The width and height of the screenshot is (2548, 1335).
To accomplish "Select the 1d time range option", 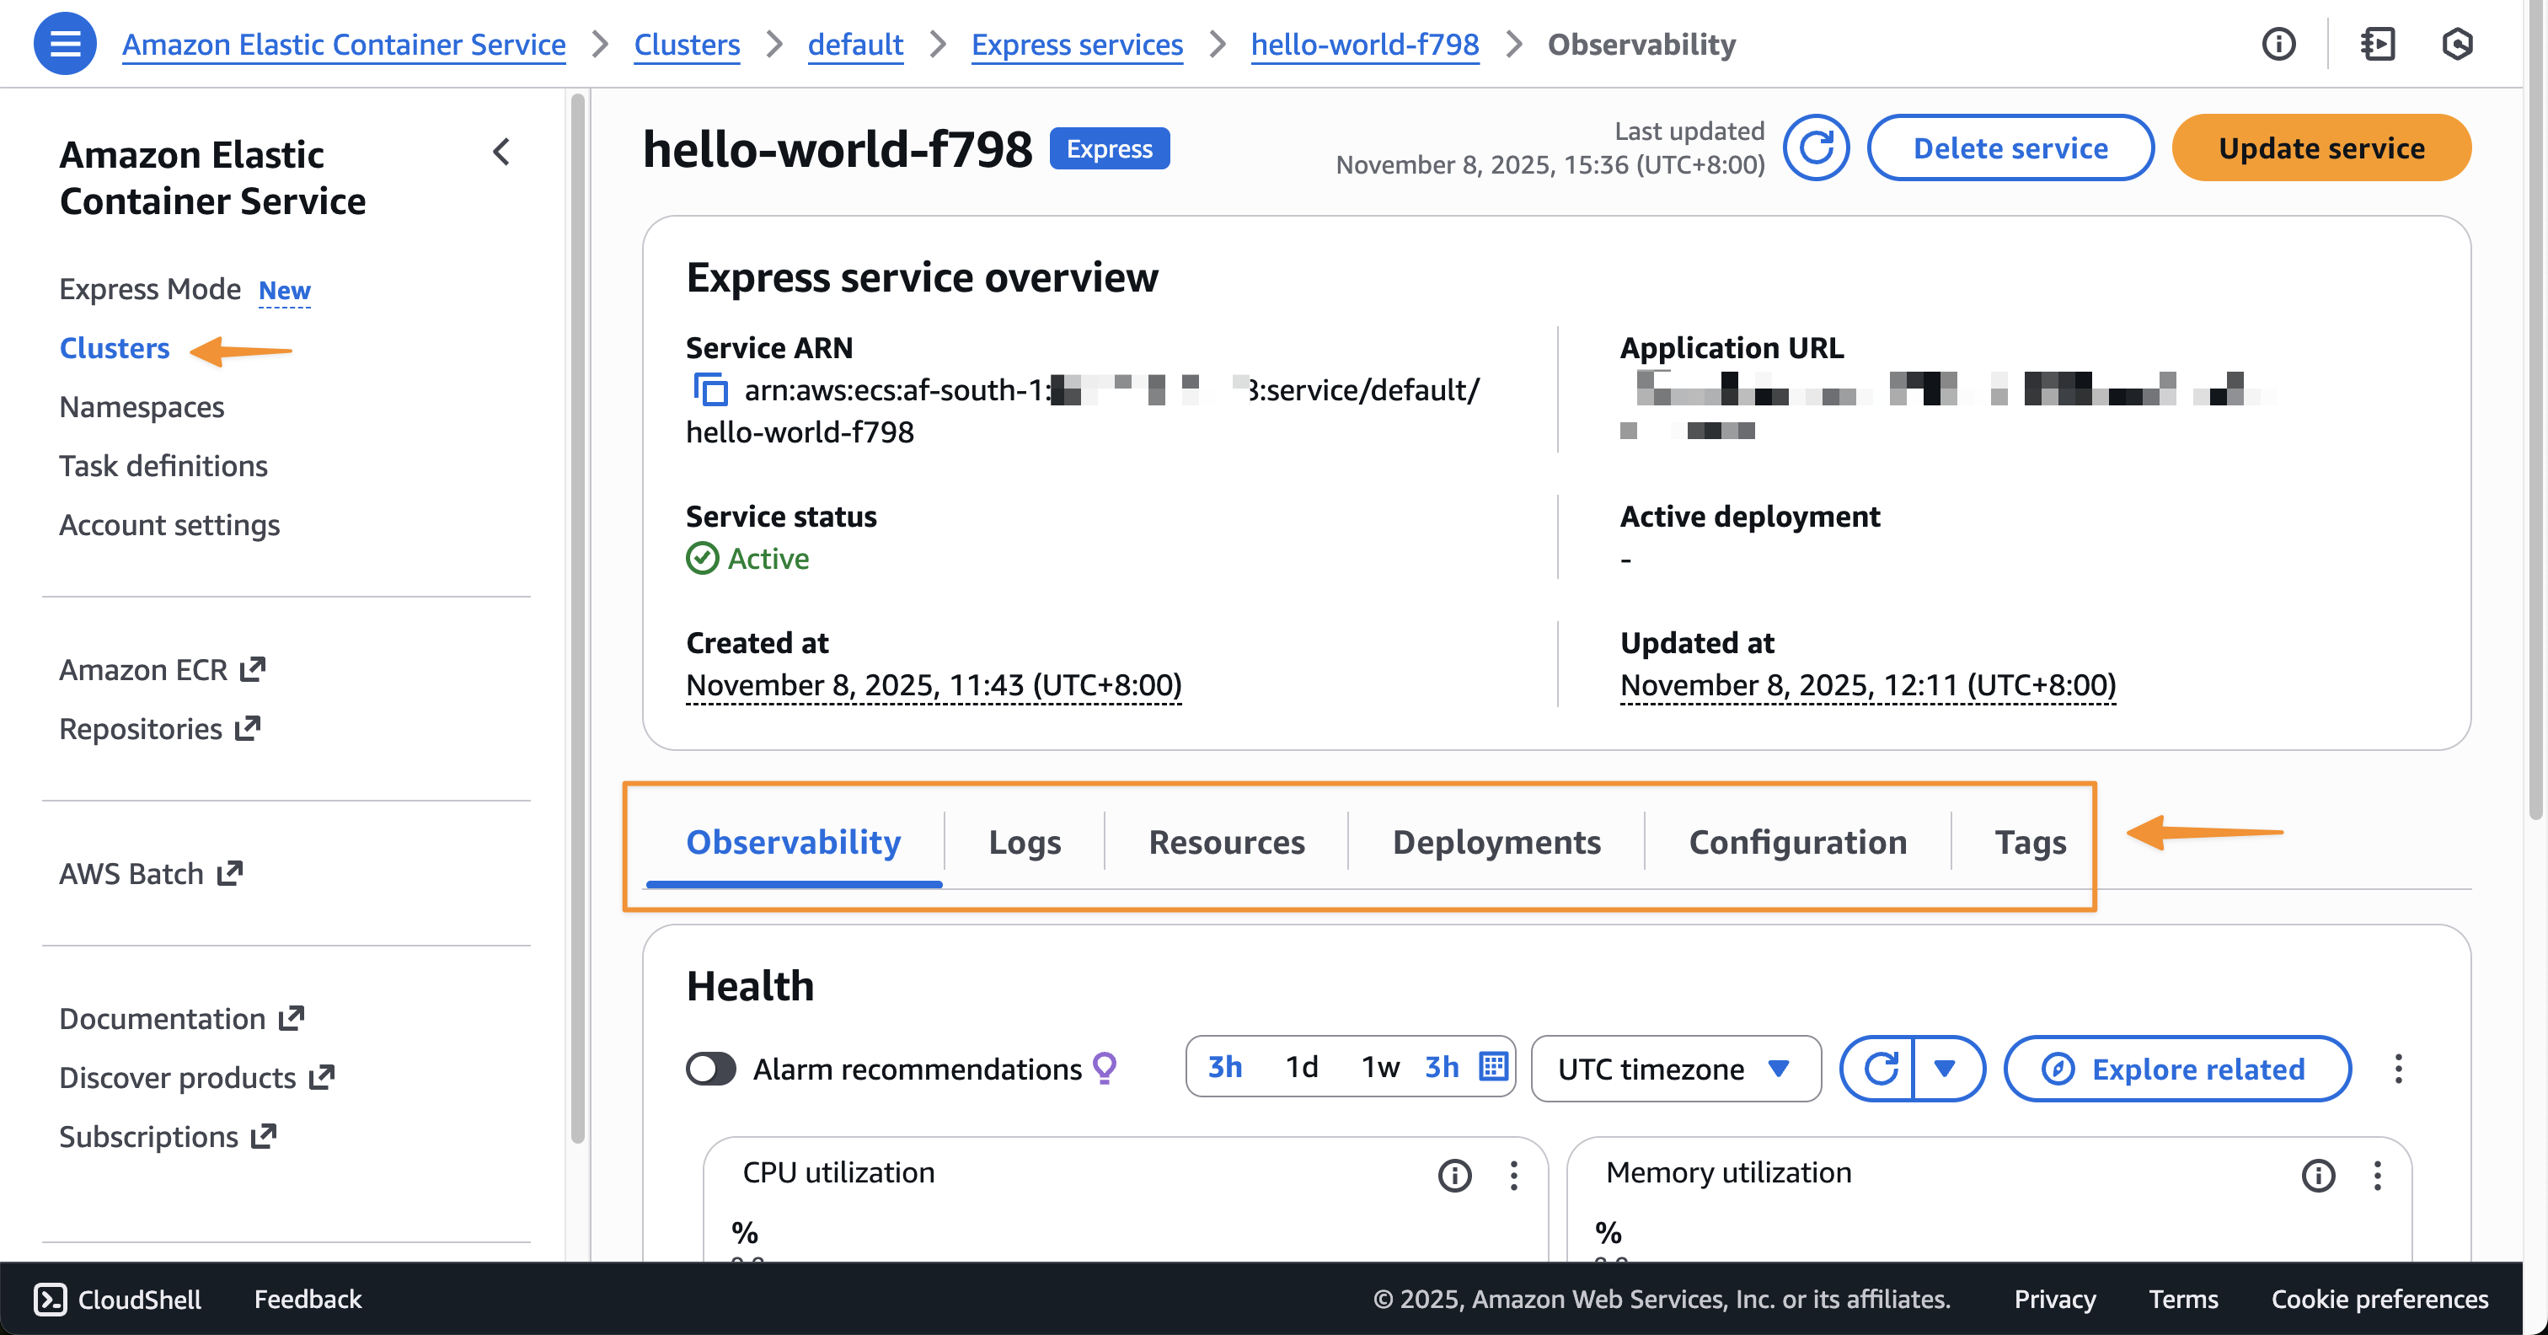I will click(1301, 1067).
